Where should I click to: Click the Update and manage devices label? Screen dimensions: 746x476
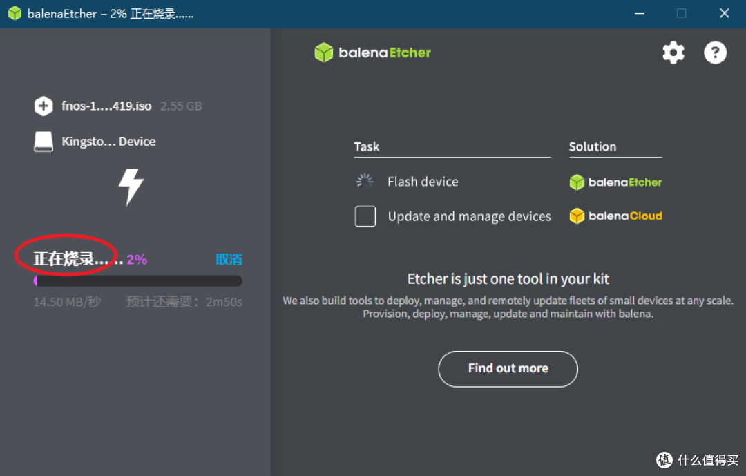coord(469,216)
